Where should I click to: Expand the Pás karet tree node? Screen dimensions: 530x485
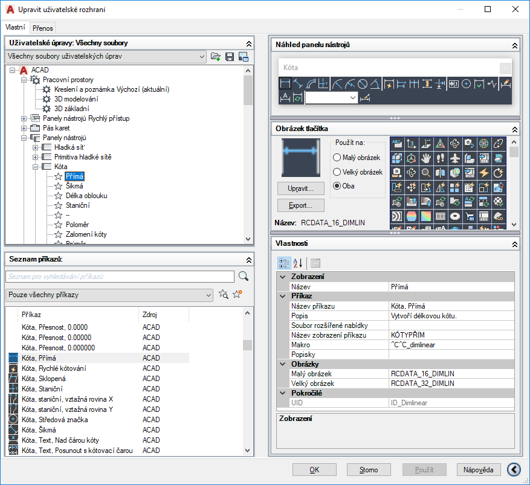point(24,128)
